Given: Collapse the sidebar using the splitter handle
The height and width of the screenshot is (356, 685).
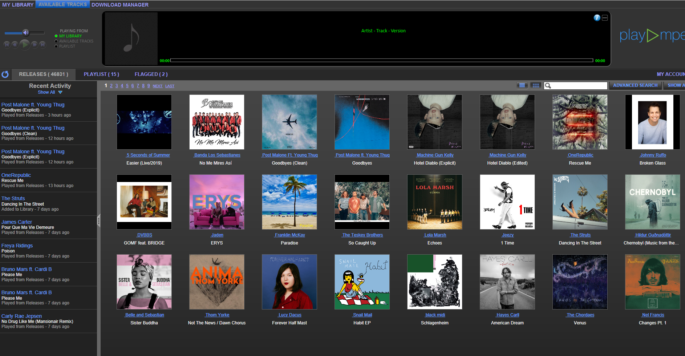Looking at the screenshot, I should [x=98, y=221].
